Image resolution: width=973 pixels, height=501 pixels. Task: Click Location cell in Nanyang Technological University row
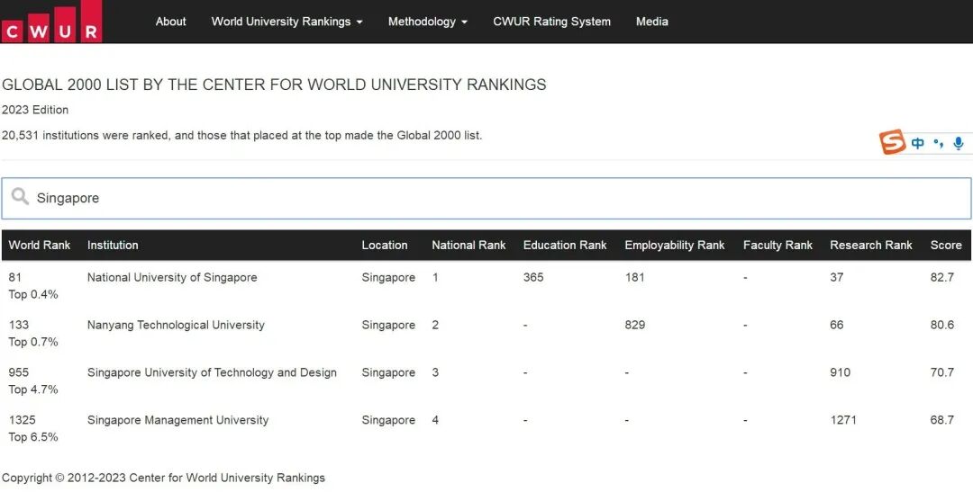click(x=388, y=325)
